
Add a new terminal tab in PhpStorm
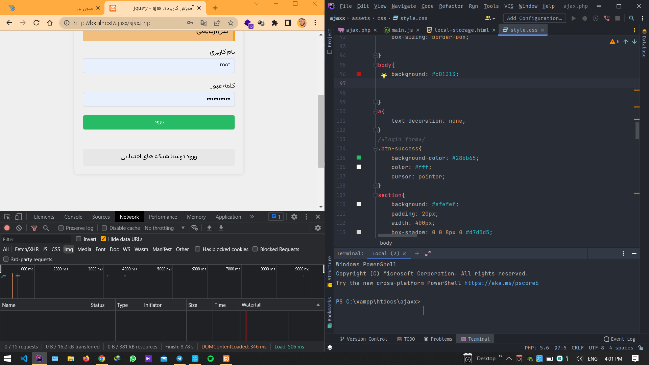click(417, 253)
